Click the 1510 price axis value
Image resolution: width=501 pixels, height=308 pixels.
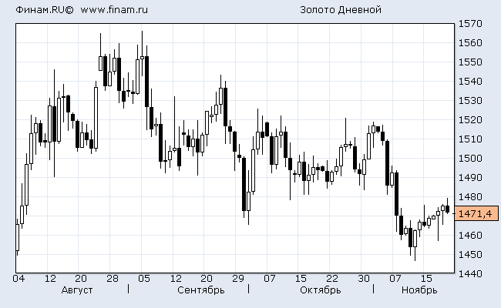click(x=470, y=139)
